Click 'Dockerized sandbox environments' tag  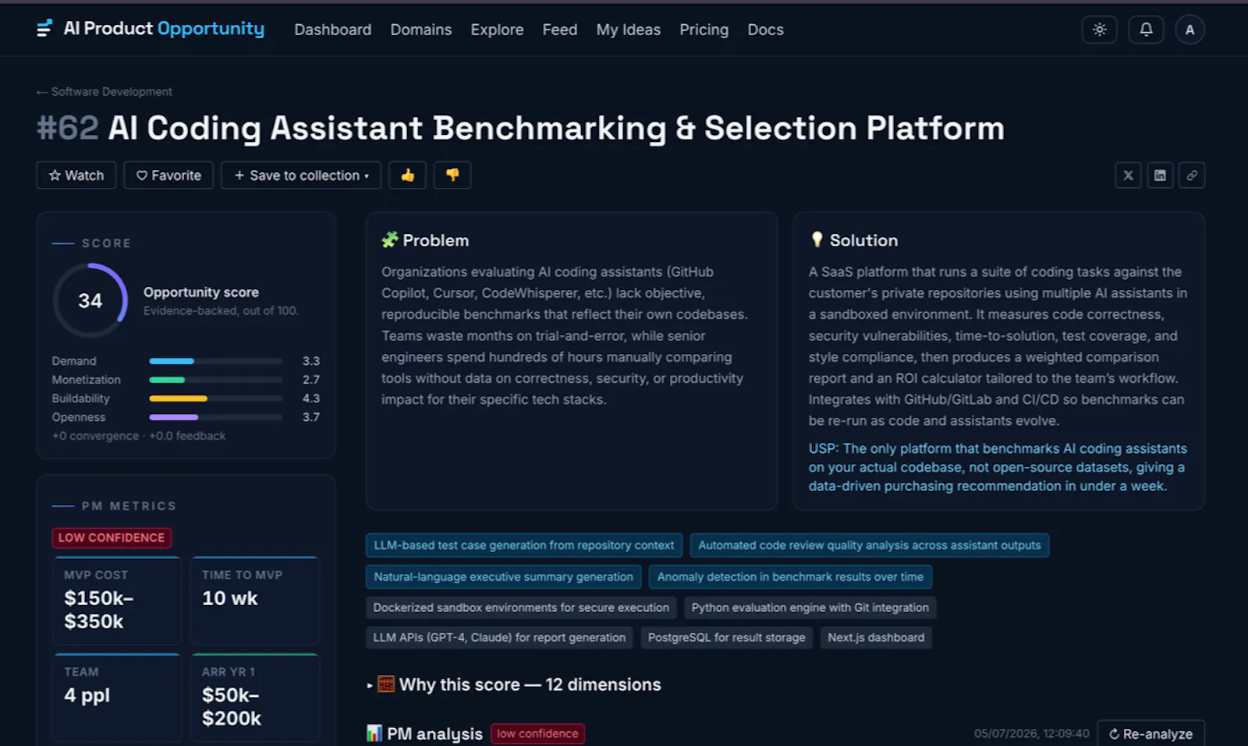(521, 607)
